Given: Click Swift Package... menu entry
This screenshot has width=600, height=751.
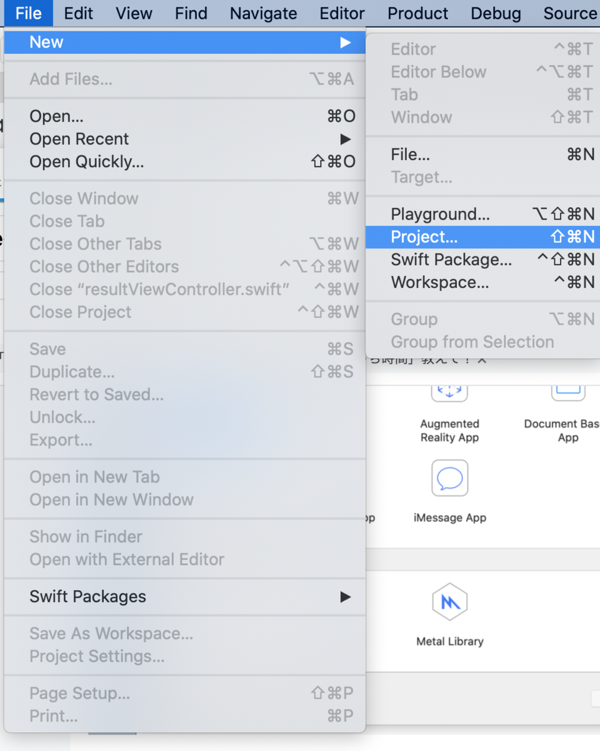Looking at the screenshot, I should point(451,260).
